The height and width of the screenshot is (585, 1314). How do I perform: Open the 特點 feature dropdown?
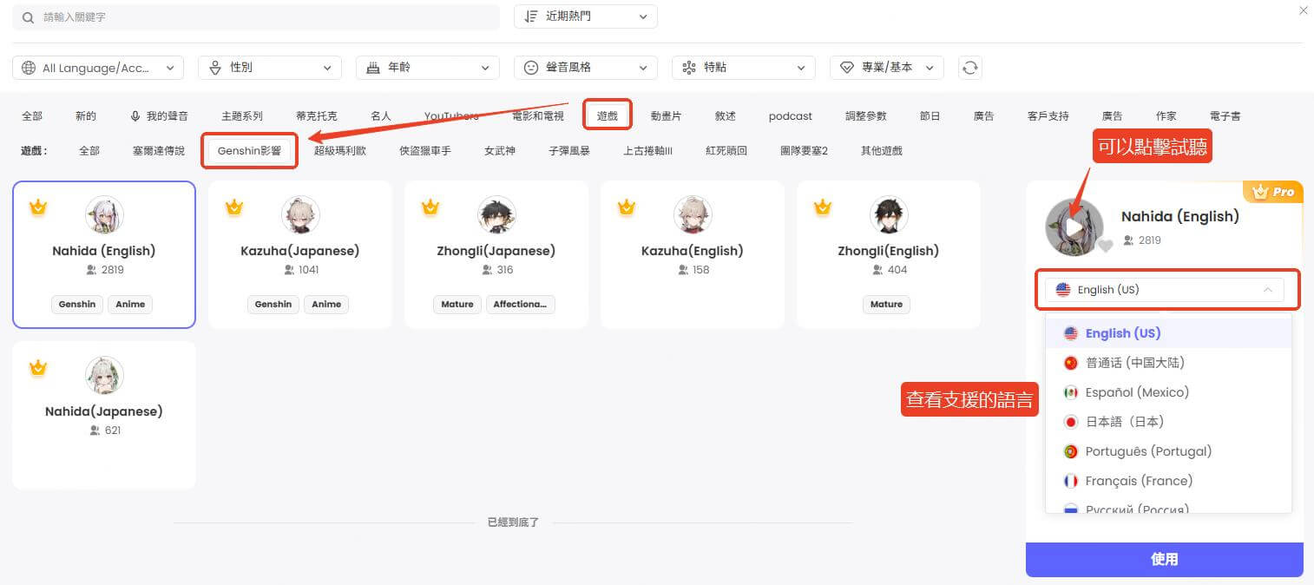(x=744, y=68)
